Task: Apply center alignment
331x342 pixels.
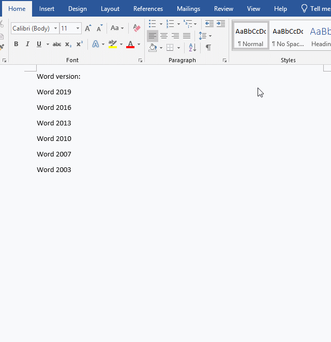Action: pos(164,36)
